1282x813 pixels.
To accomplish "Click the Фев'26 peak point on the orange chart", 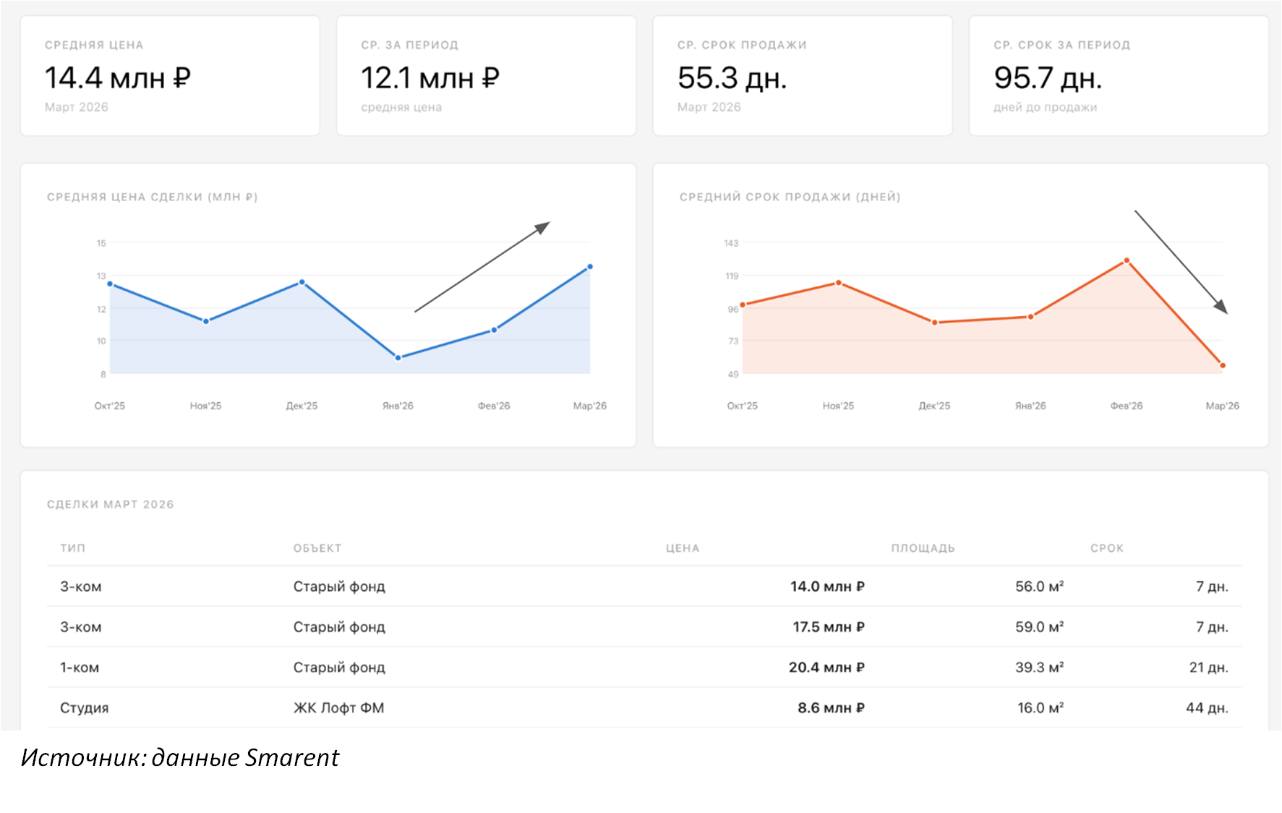I will tap(1127, 260).
